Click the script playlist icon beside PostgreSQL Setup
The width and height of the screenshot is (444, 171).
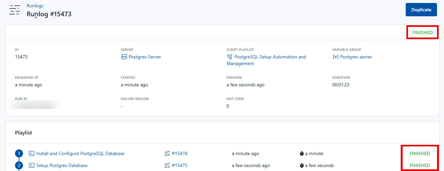tap(229, 57)
